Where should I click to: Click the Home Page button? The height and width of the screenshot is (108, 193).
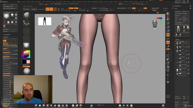pyautogui.click(x=26, y=9)
